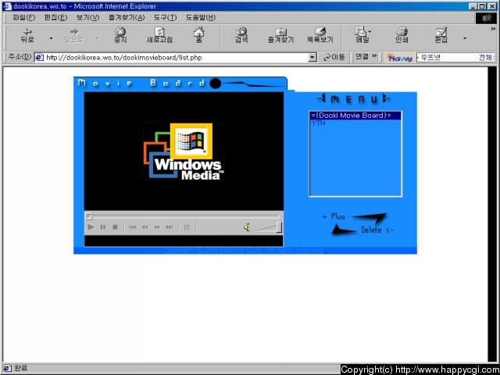Screen dimensions: 500x375
Task: Expand the address bar dropdown arrow
Action: (x=312, y=58)
